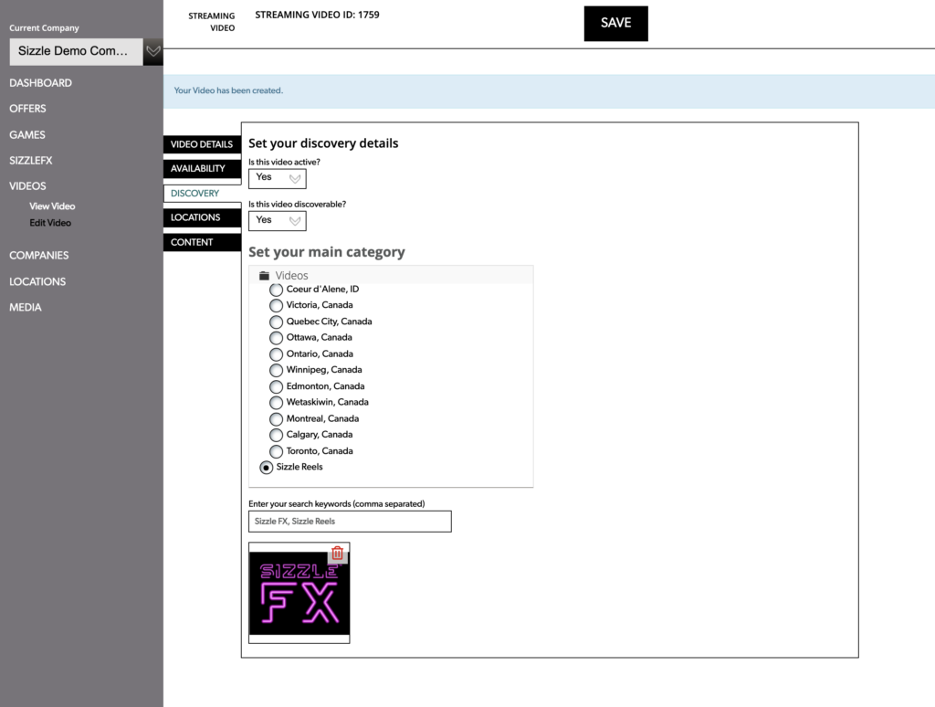Choose Calgary, Canada category
Screen dimensions: 935x707
276,435
